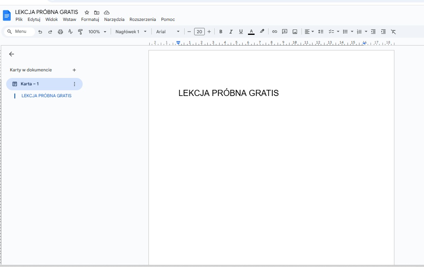Open the Plik menu
The width and height of the screenshot is (424, 267).
[x=19, y=19]
